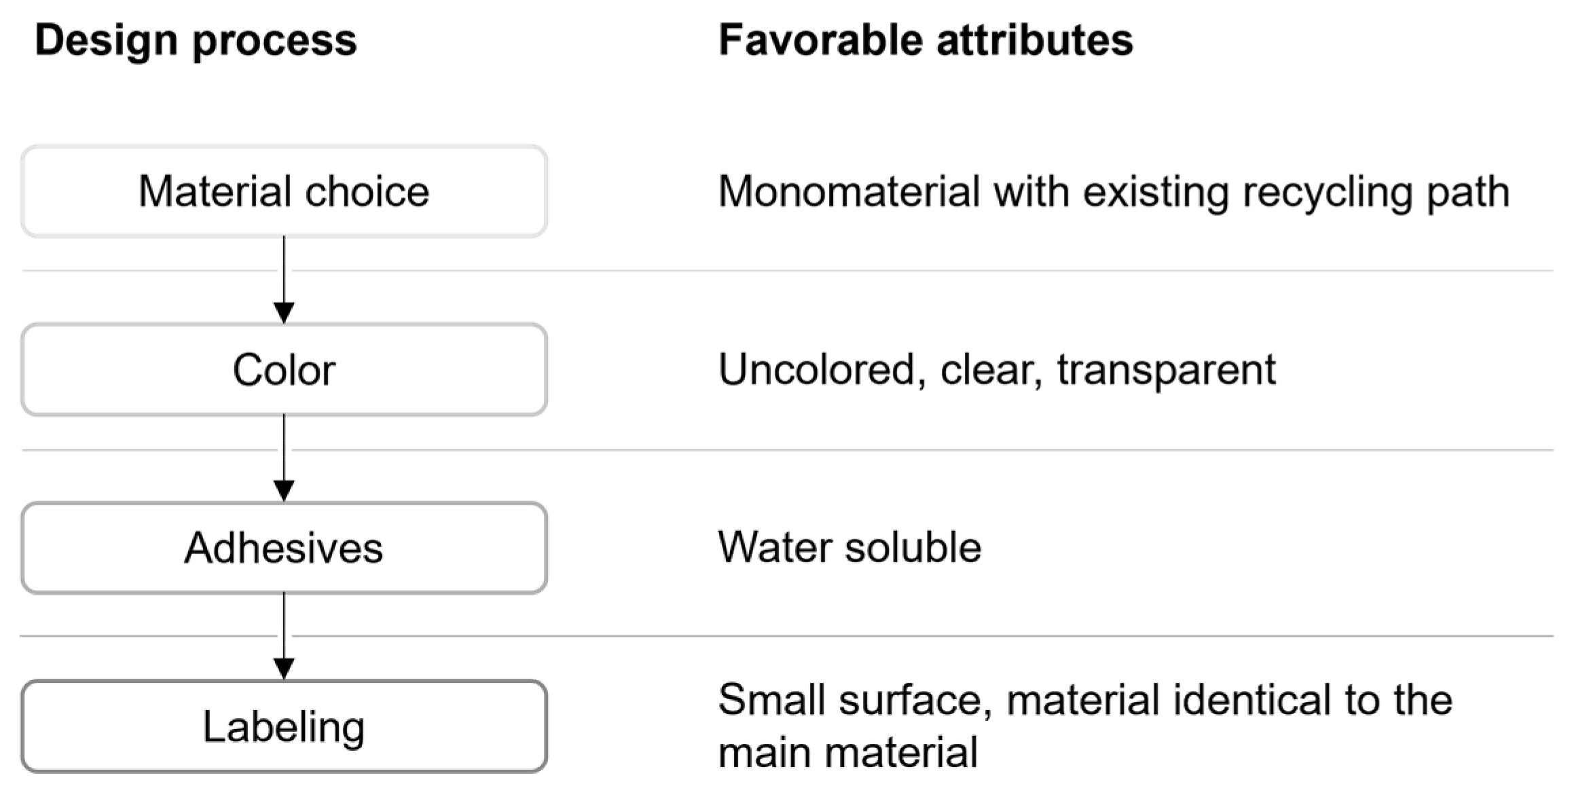Select the Labeling box
Viewport: 1574px width, 801px height.
point(284,726)
